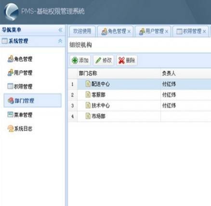Click the PMS-基础权限管理系统 header title

pyautogui.click(x=53, y=12)
